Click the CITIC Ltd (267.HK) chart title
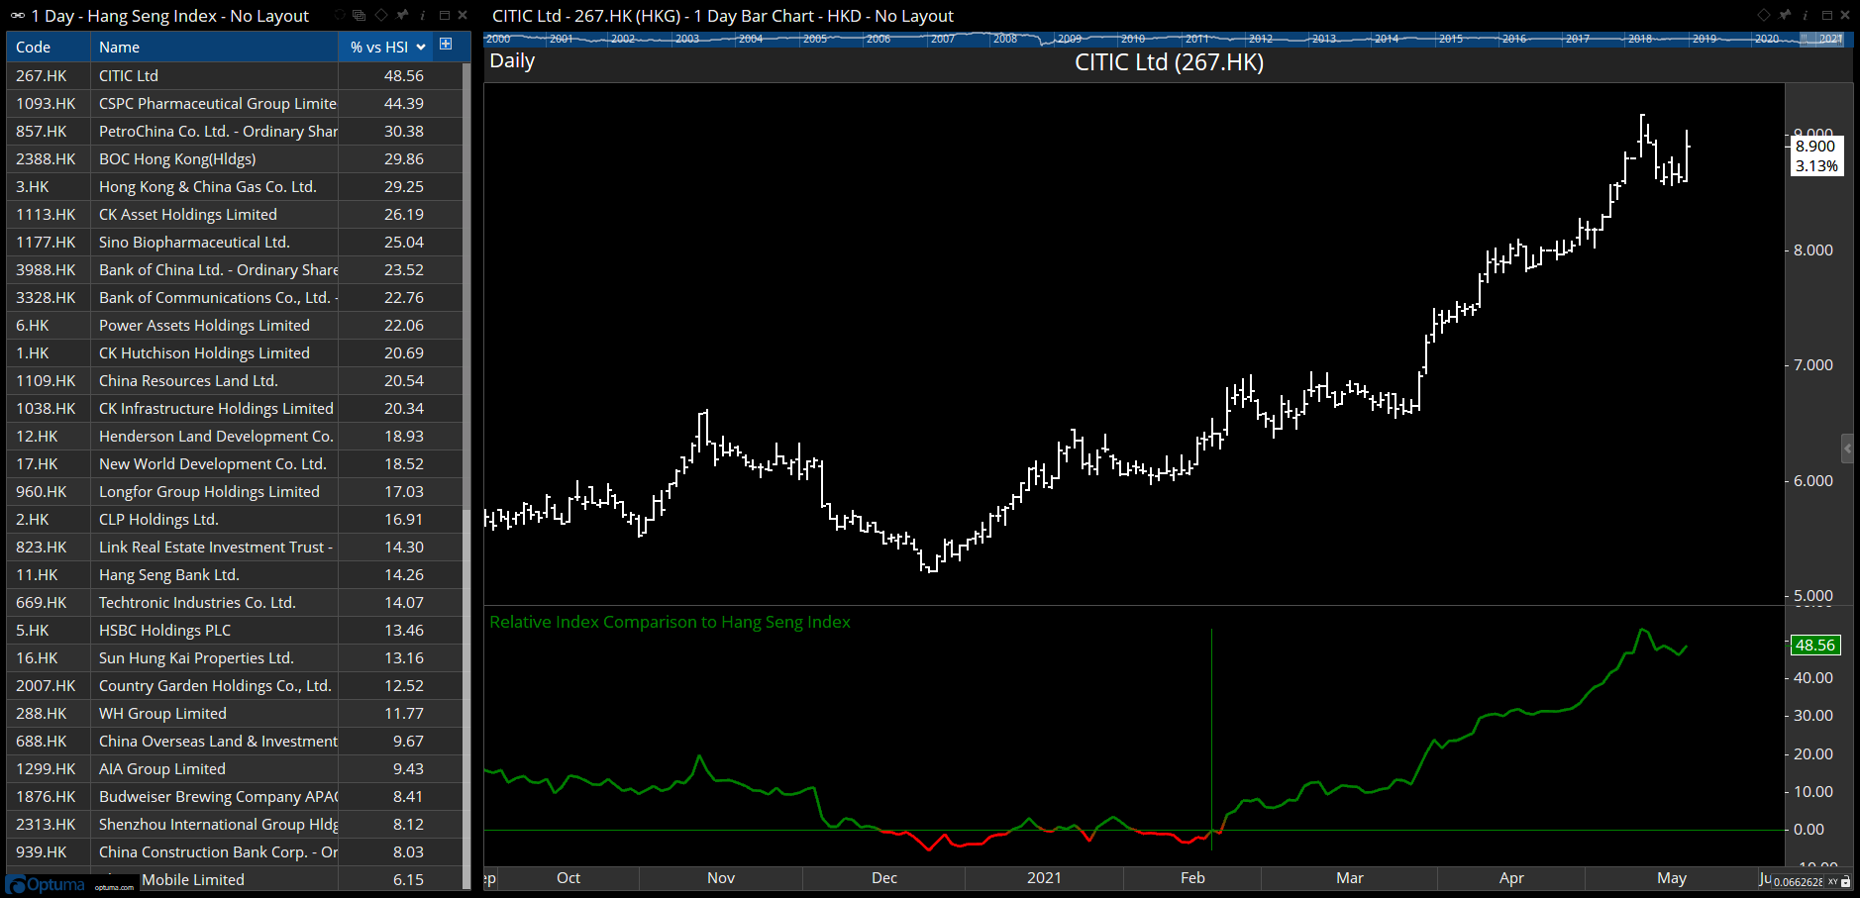The image size is (1860, 898). [1169, 62]
